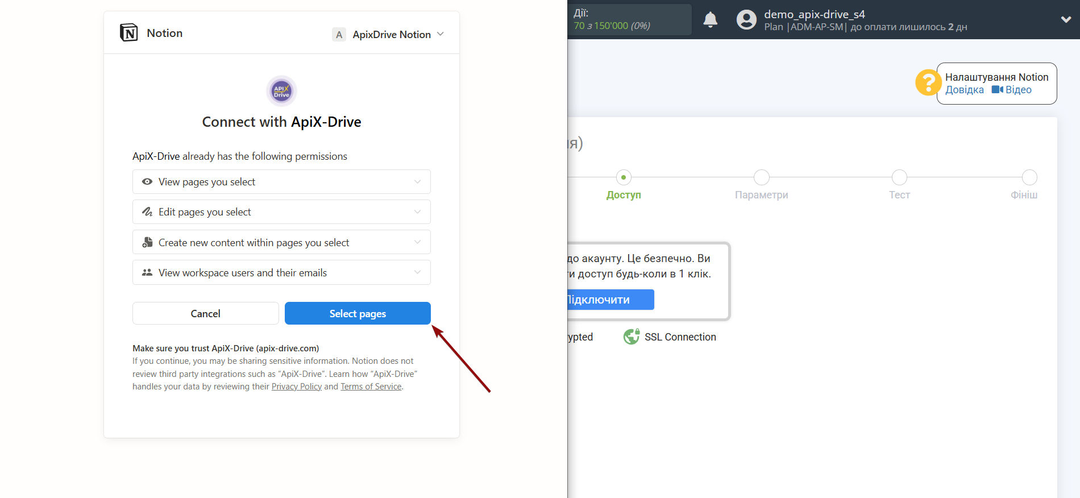Image resolution: width=1080 pixels, height=498 pixels.
Task: Click the demo_apix-drive_s4 account name
Action: pos(815,14)
